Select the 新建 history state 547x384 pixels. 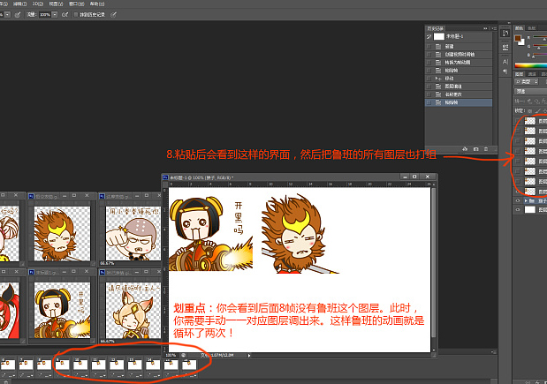pyautogui.click(x=459, y=46)
